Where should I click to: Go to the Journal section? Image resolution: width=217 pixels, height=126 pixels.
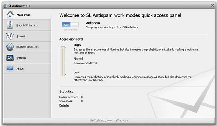[x=27, y=36]
